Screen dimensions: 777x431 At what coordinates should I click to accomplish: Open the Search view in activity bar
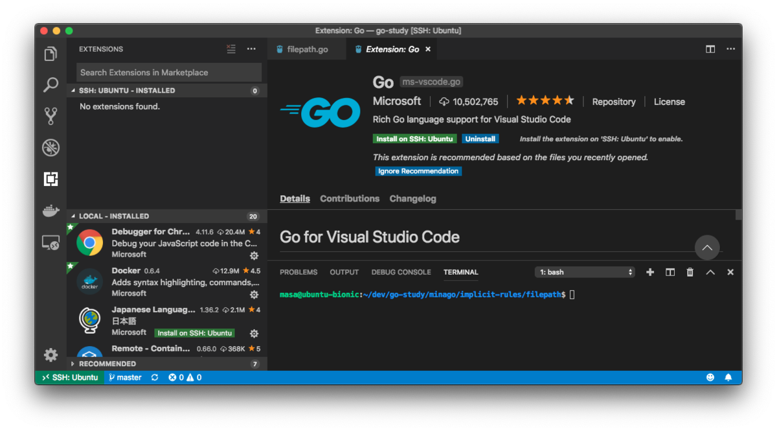coord(51,85)
